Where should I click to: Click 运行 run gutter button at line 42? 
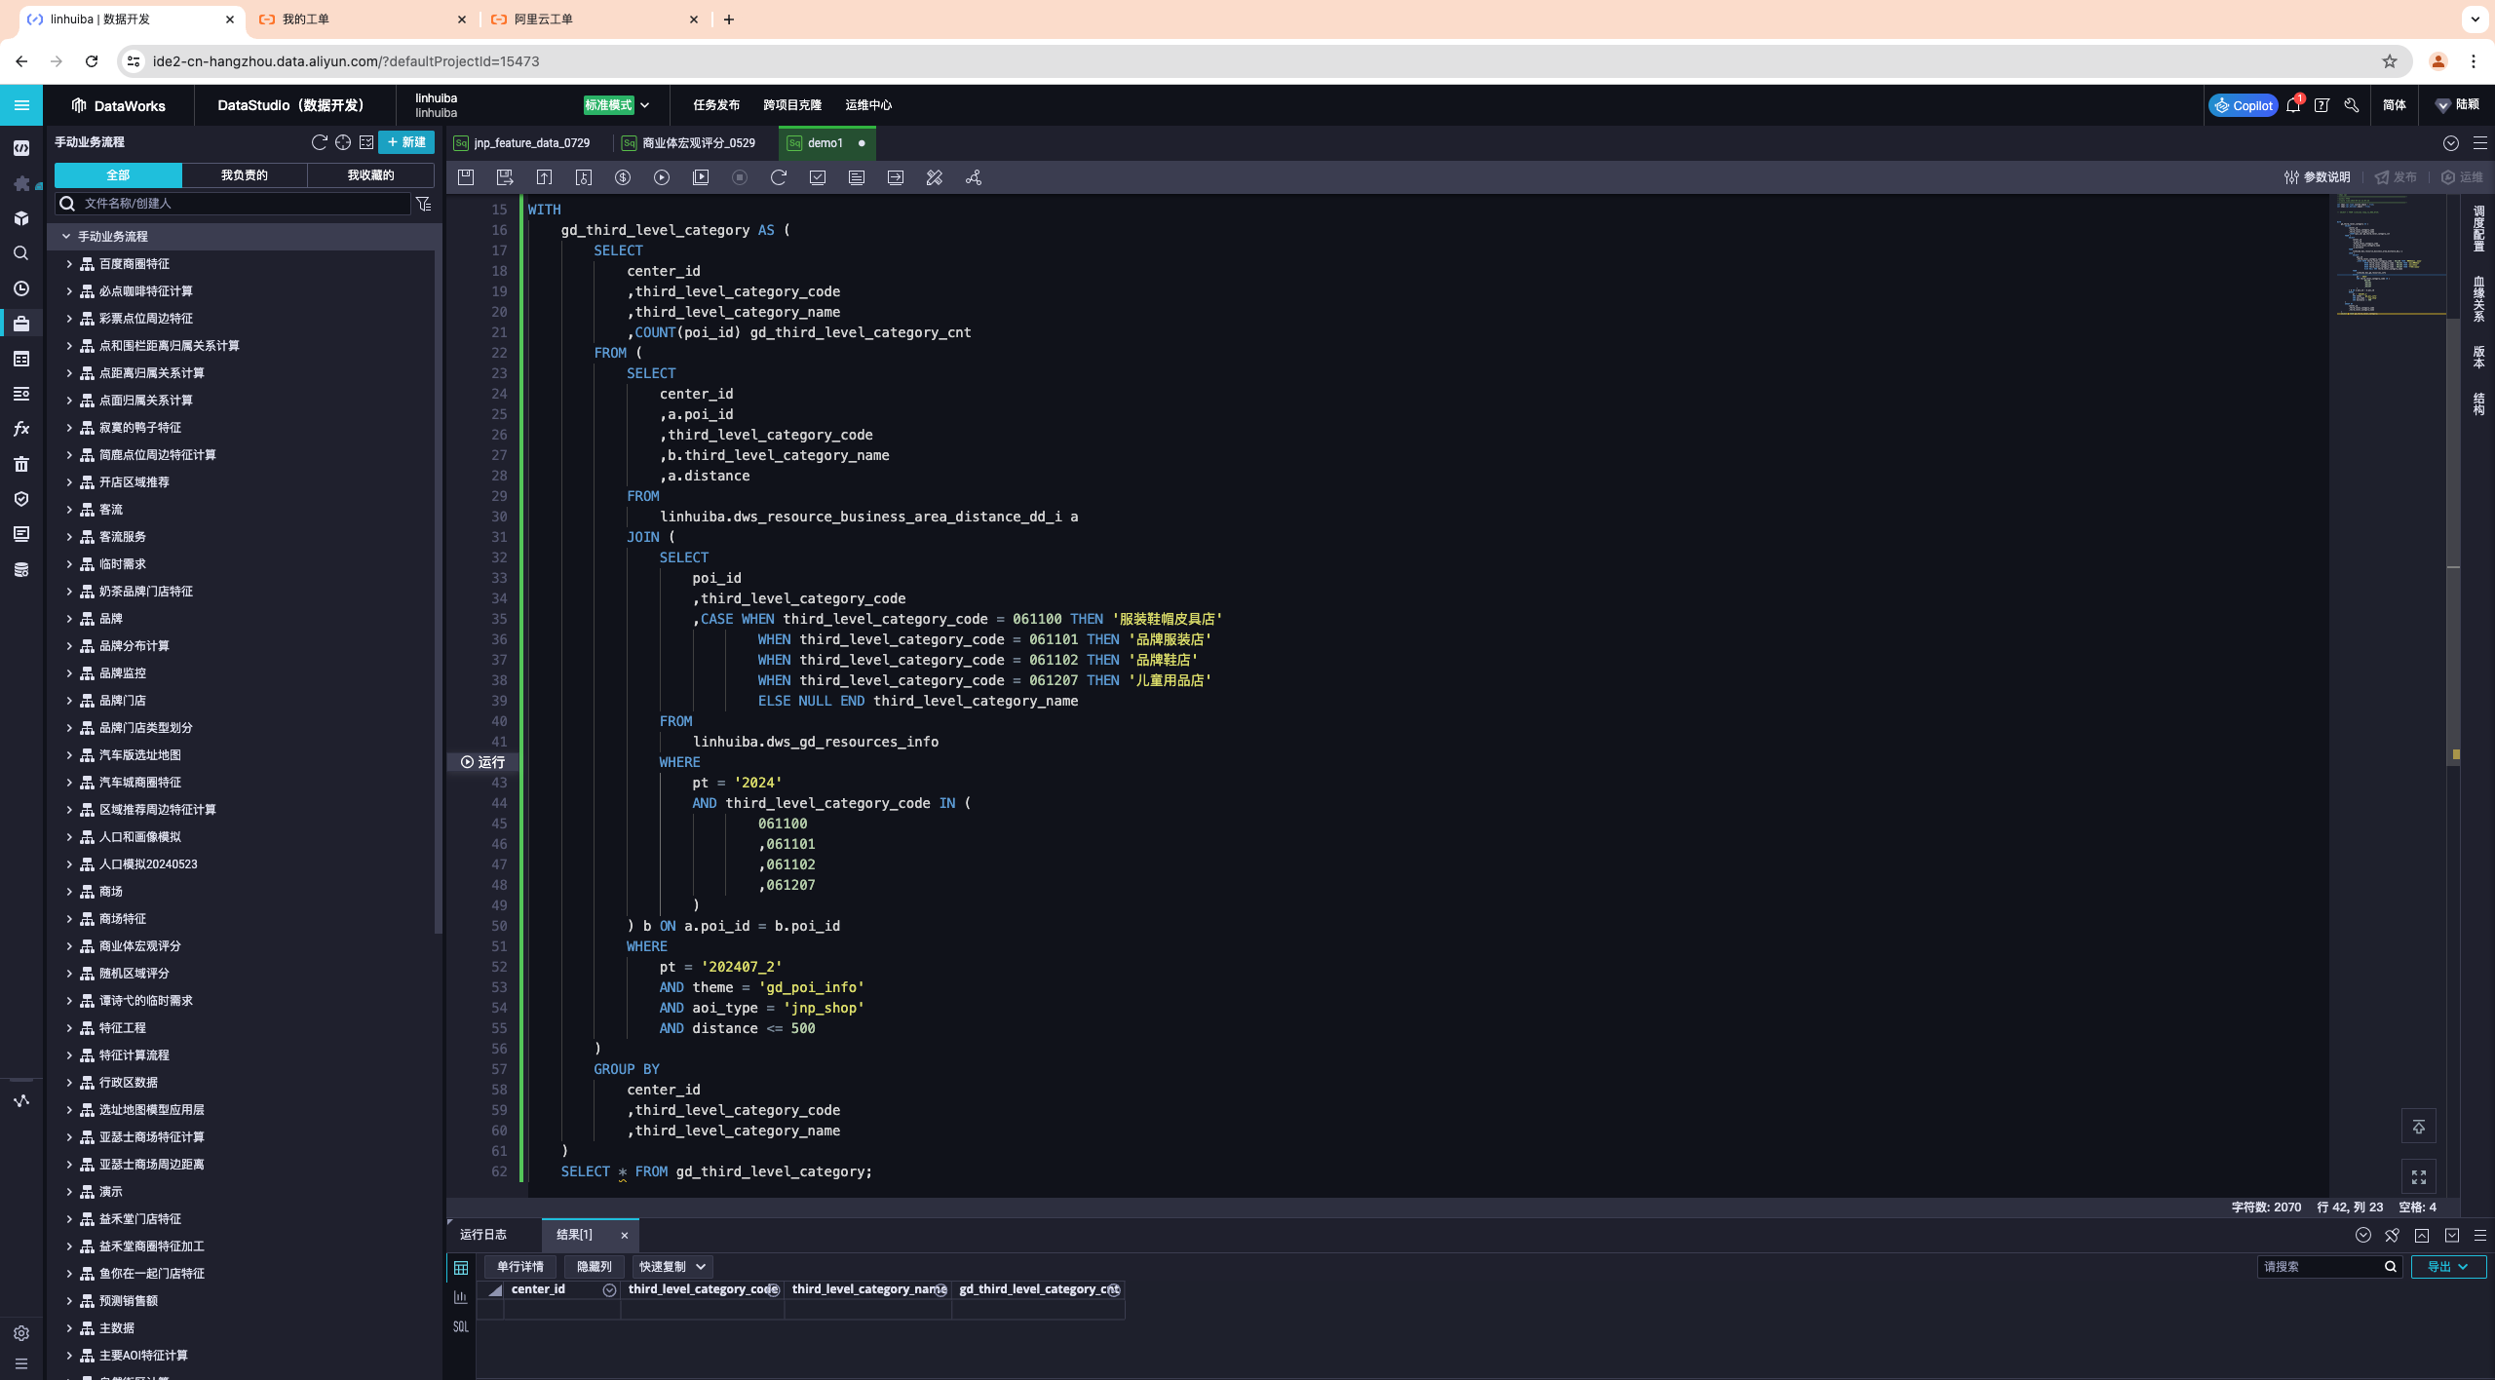coord(483,762)
